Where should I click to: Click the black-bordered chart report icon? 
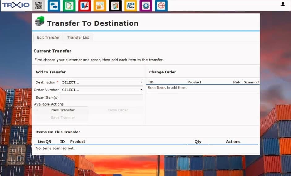point(115,6)
